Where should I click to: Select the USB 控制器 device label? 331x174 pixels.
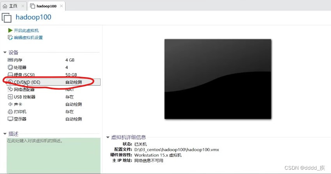pyautogui.click(x=25, y=97)
